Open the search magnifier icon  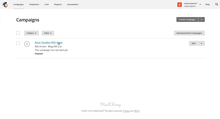pos(217,4)
